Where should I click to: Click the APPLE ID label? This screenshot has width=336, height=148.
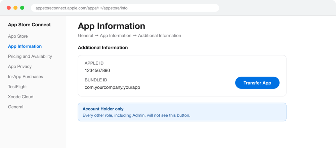(94, 63)
